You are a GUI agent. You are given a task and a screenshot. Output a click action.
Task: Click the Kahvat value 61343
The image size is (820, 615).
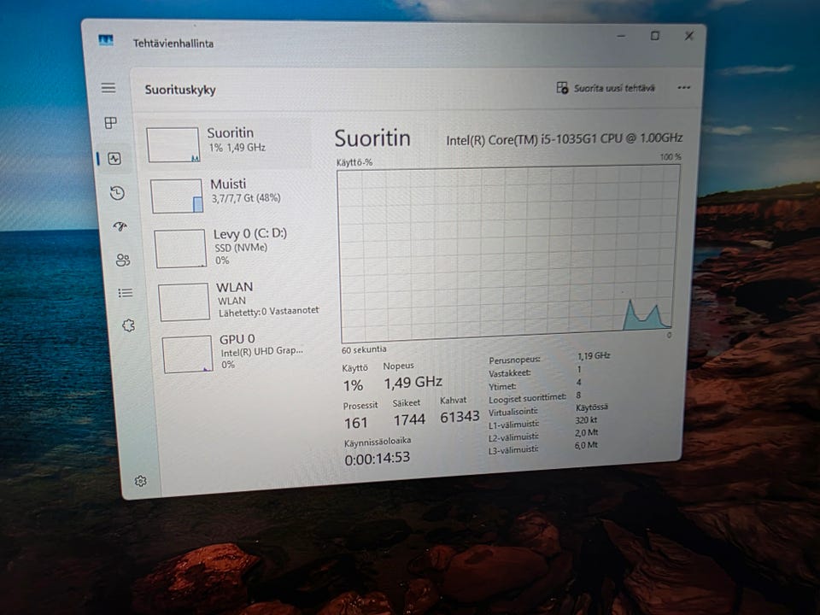tap(460, 417)
